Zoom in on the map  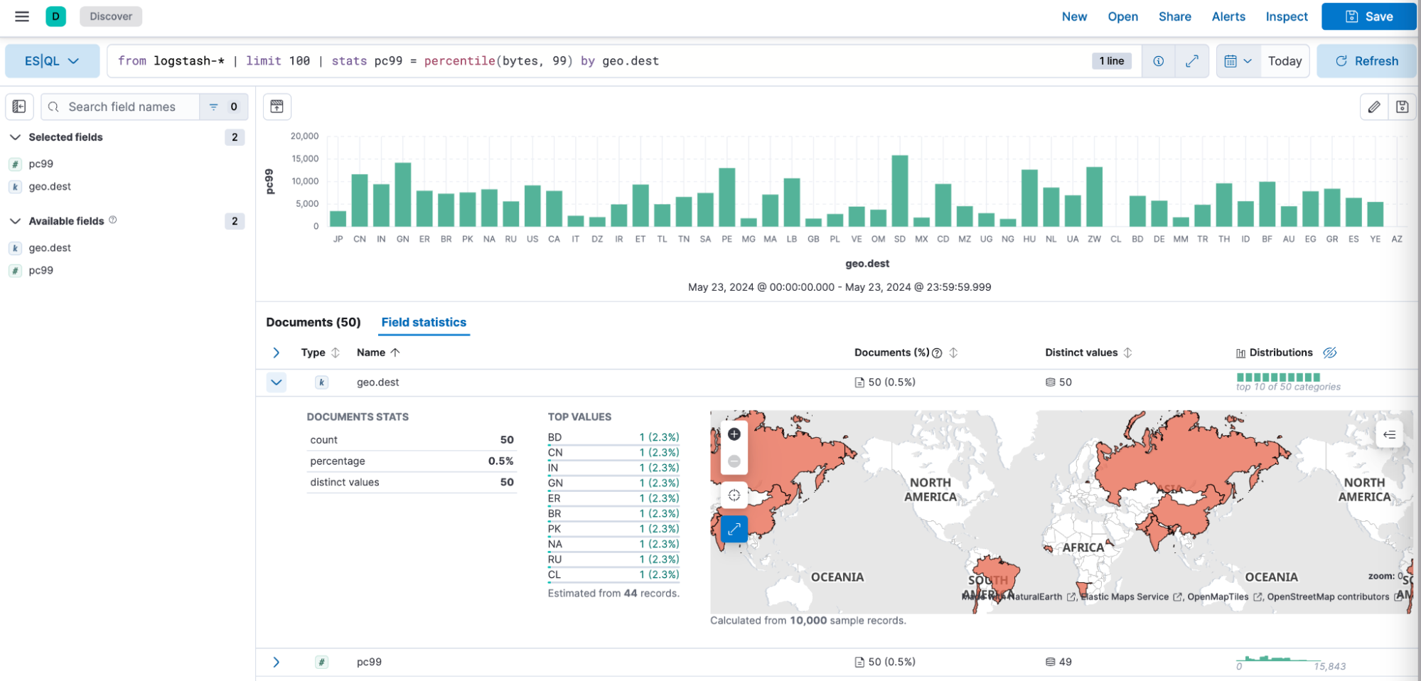pyautogui.click(x=734, y=434)
